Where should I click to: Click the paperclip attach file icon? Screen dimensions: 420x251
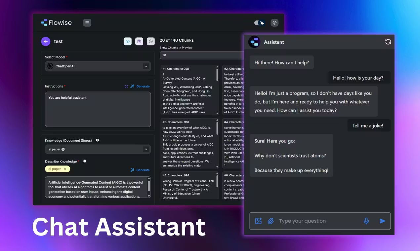[271, 221]
